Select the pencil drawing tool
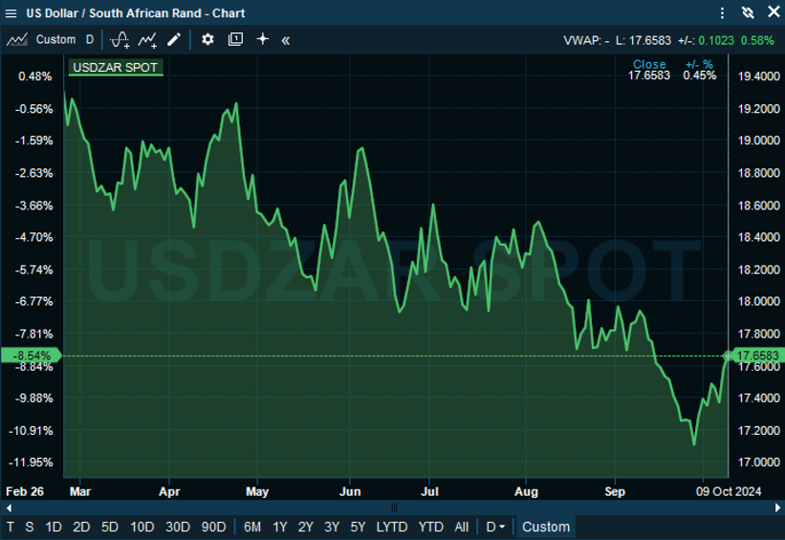785x540 pixels. coord(174,39)
